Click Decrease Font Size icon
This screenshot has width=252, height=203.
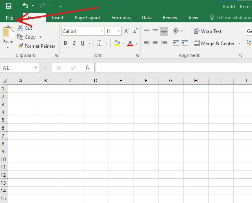coord(135,31)
